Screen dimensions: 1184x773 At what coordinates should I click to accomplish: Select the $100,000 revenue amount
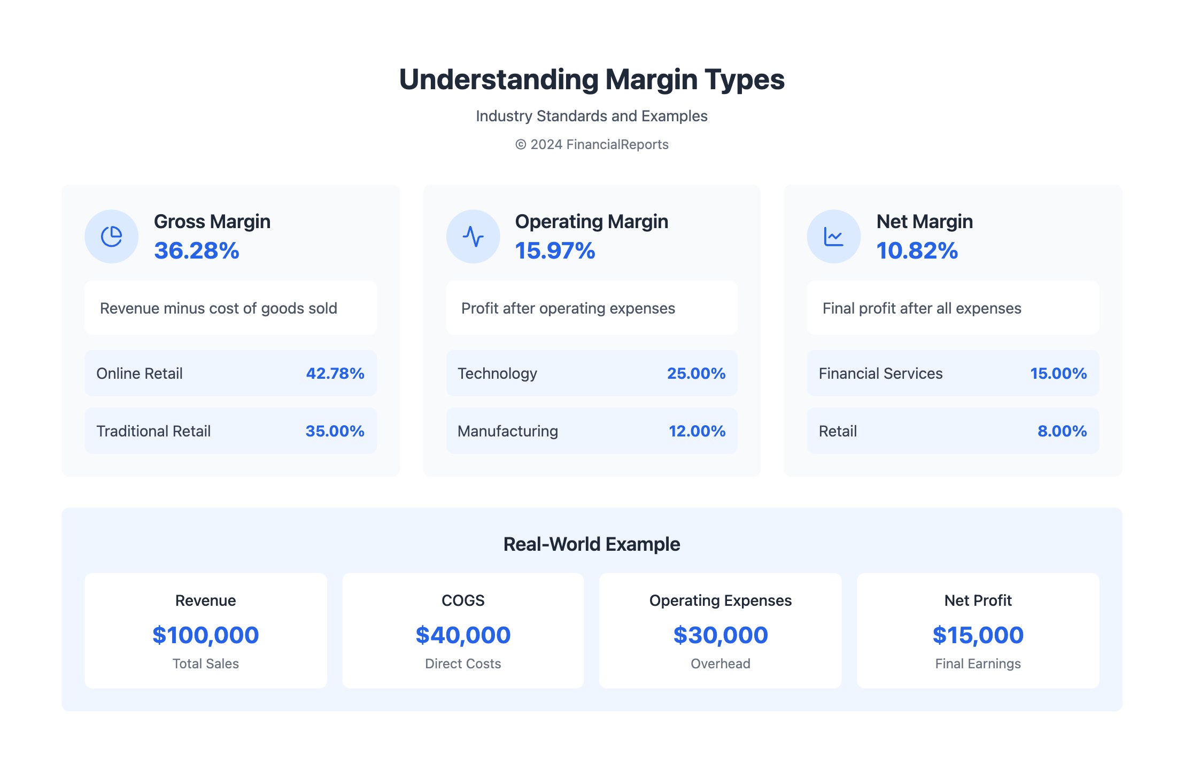pyautogui.click(x=206, y=635)
